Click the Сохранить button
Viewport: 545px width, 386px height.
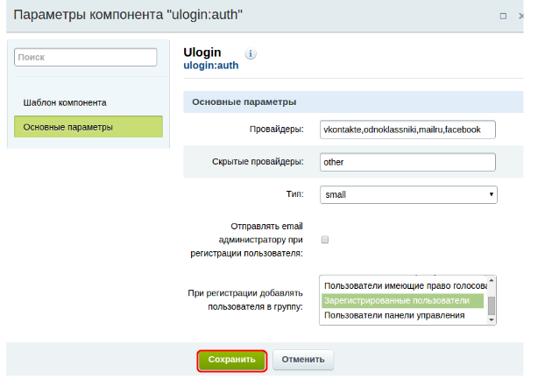tap(231, 359)
